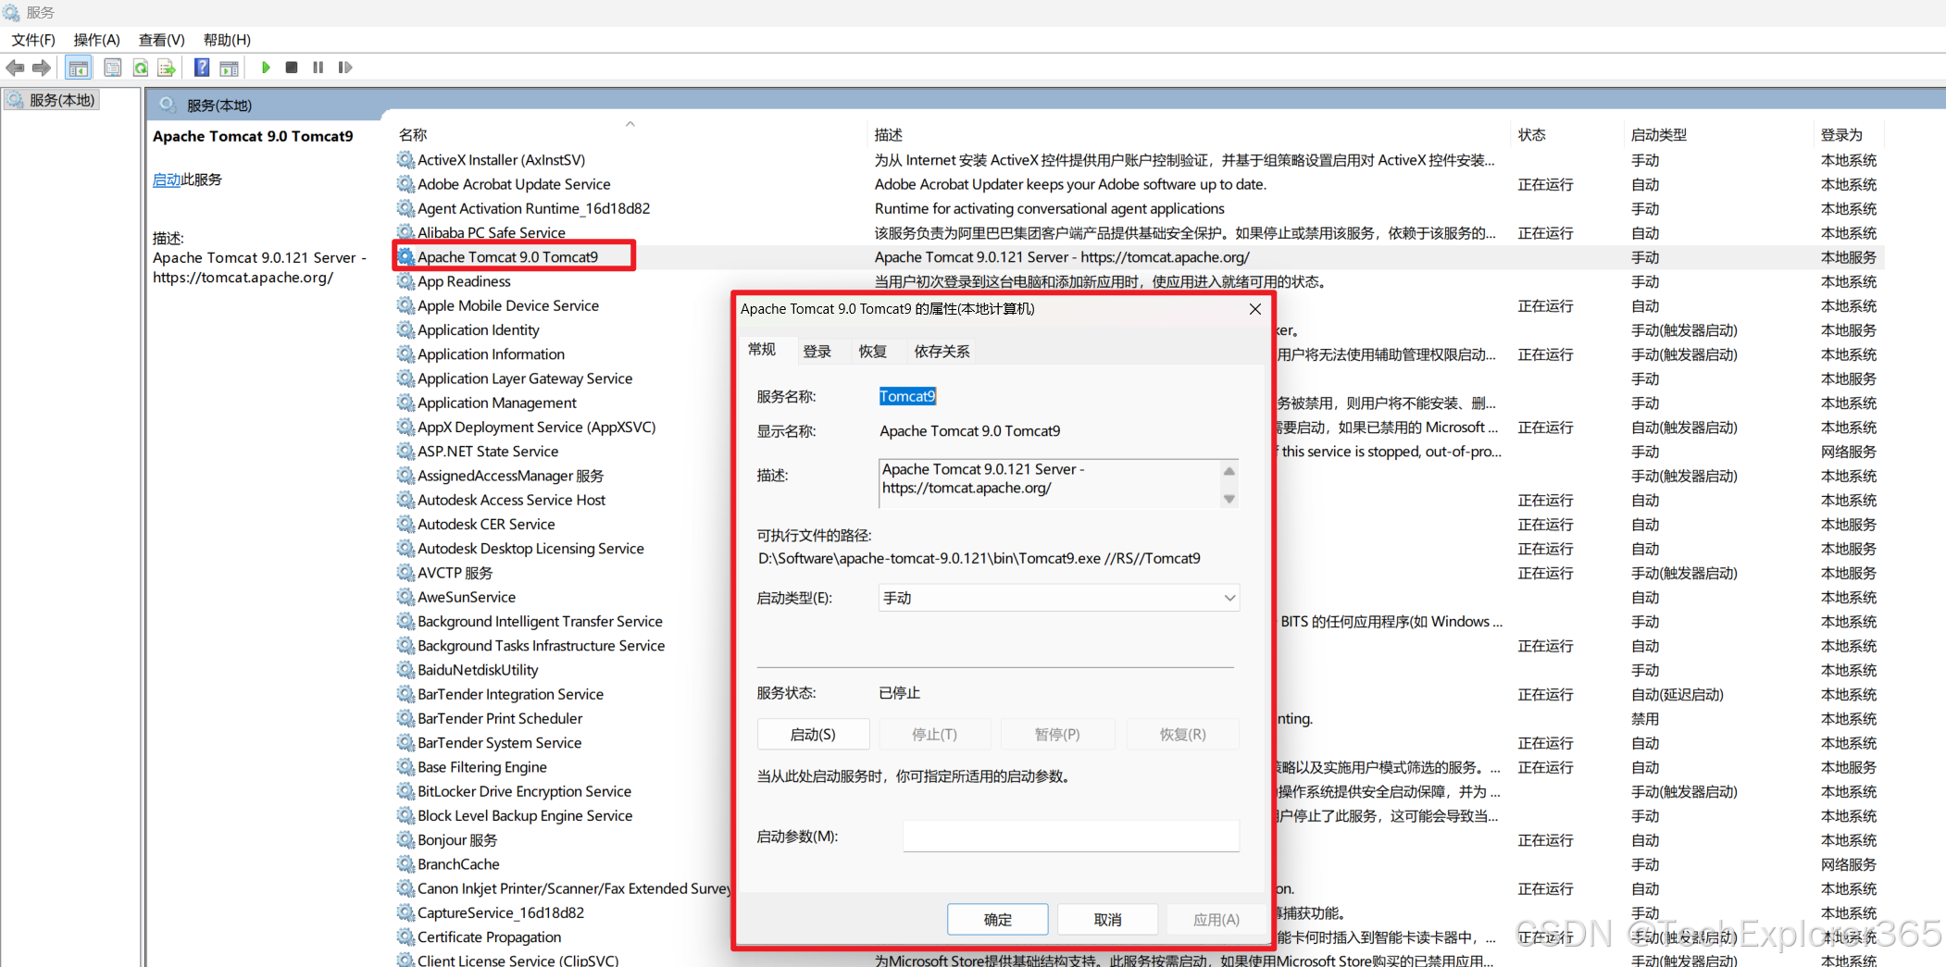Click the Export List toolbar icon

pyautogui.click(x=167, y=68)
